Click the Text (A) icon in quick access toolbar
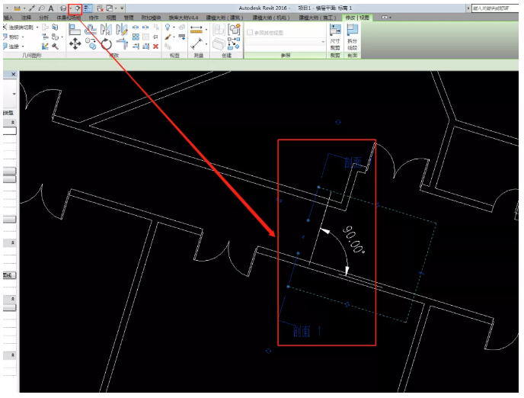The image size is (524, 398). (51, 8)
